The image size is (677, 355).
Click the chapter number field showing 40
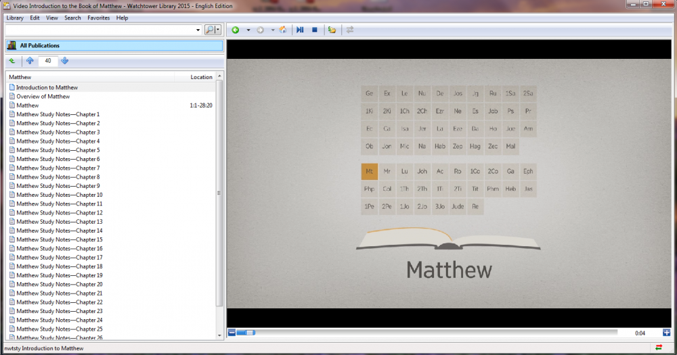coord(47,61)
